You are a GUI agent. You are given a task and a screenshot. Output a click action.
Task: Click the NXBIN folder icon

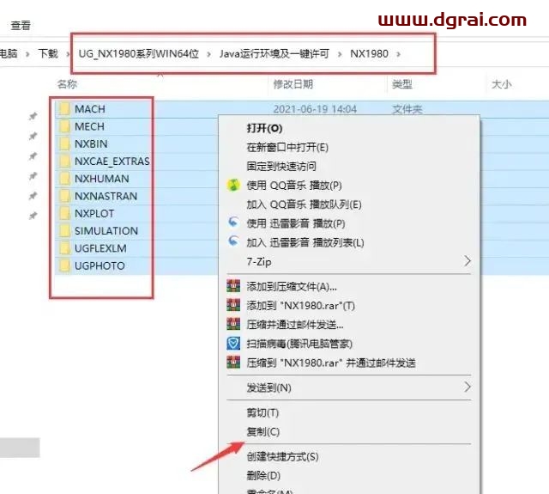(64, 143)
